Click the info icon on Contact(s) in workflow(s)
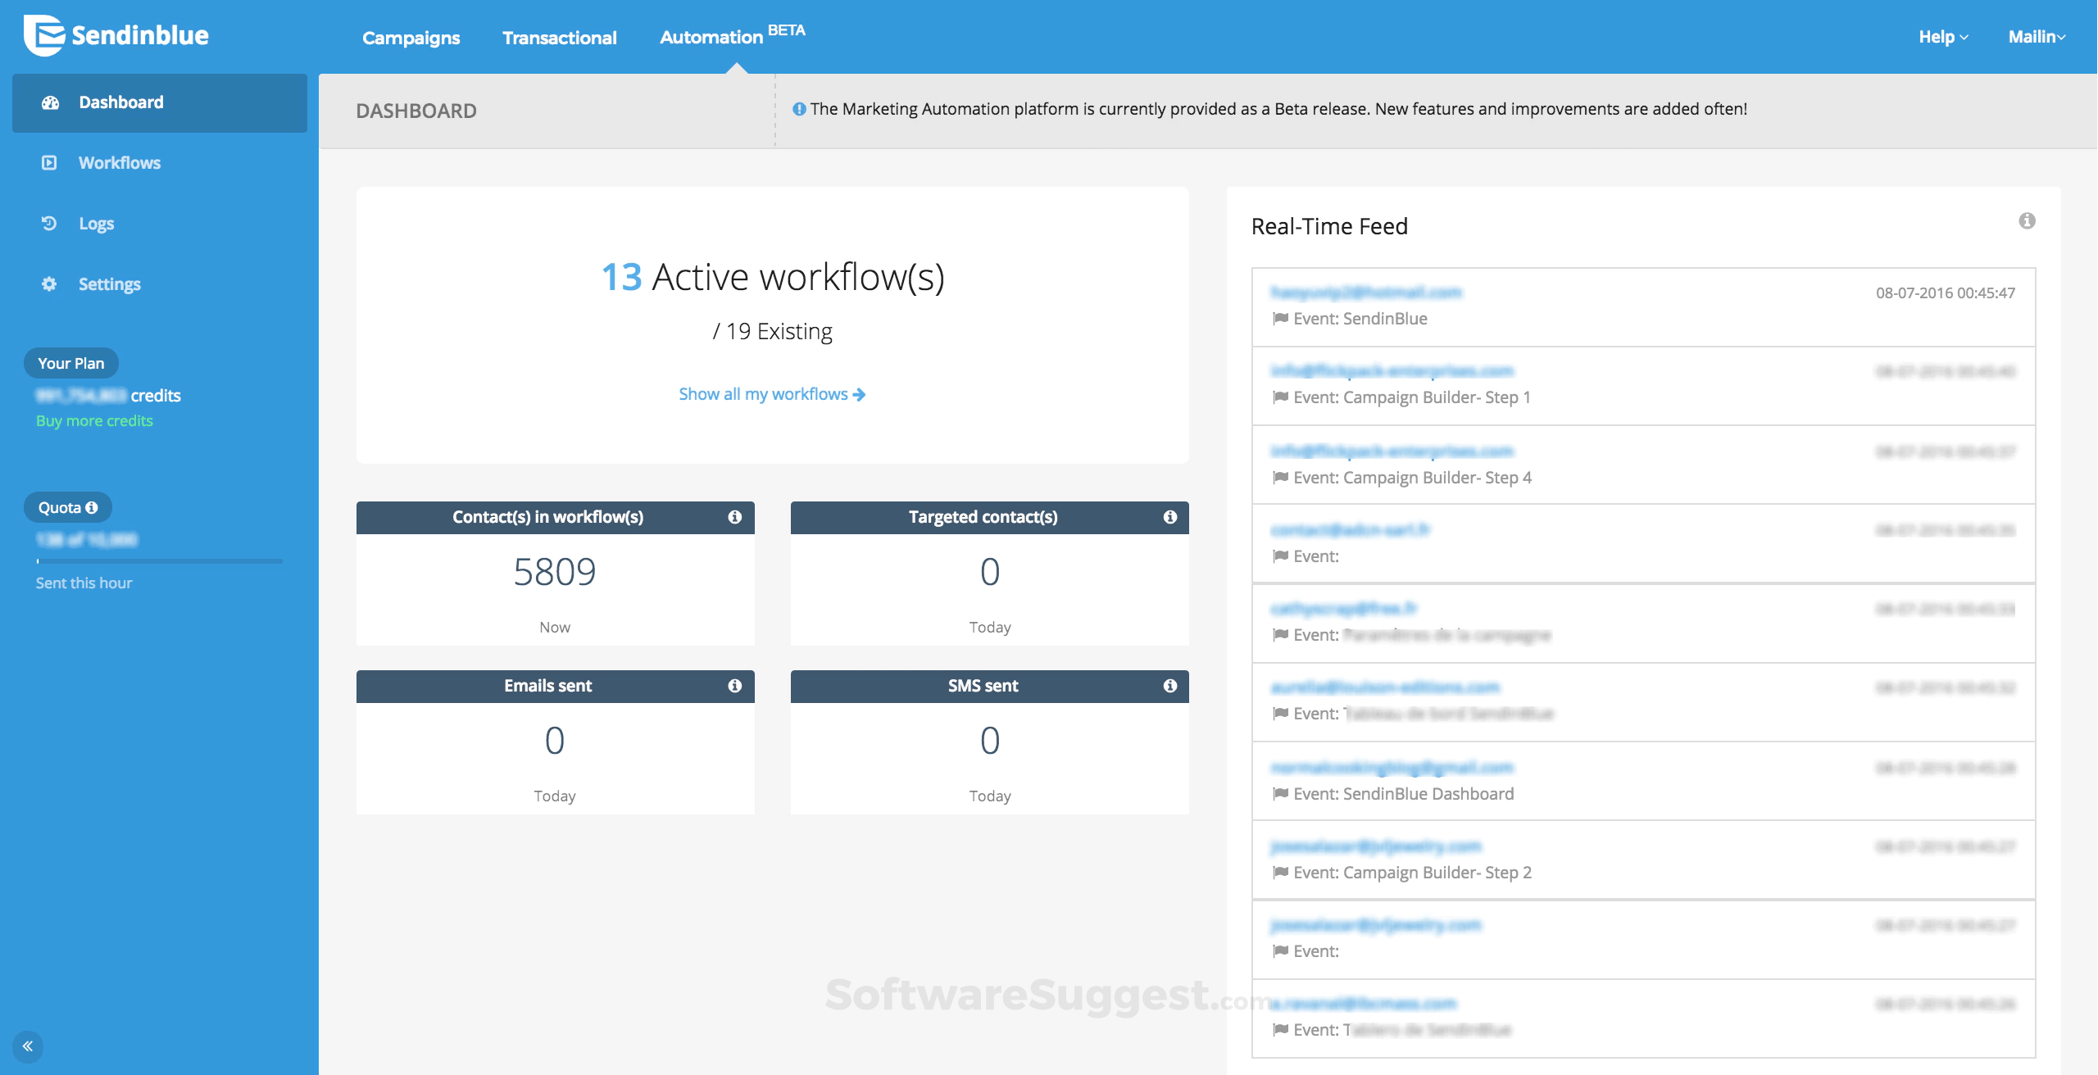This screenshot has width=2098, height=1075. (735, 517)
